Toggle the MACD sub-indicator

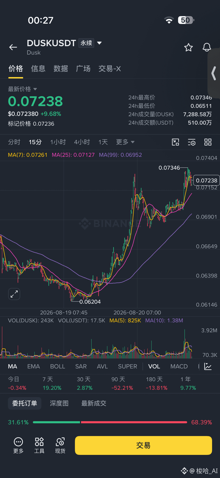pos(179,366)
